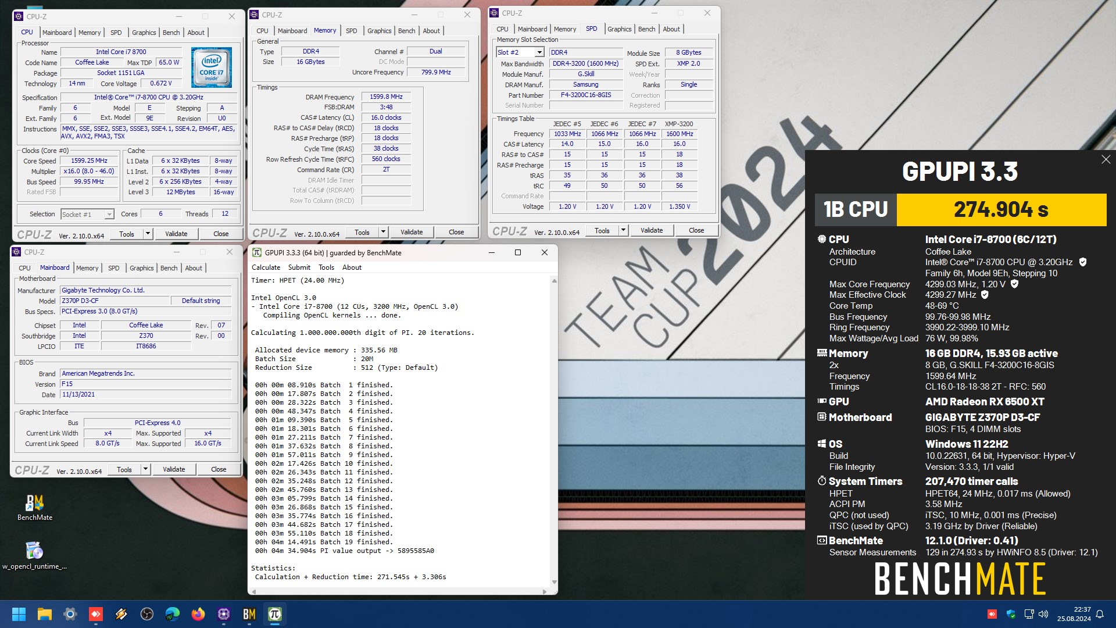1116x628 pixels.
Task: Click the GPUPI window title pi icon
Action: [256, 252]
